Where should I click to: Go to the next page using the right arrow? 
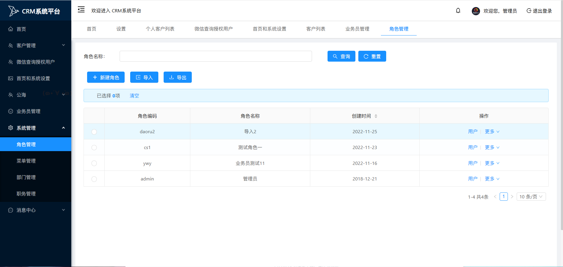pyautogui.click(x=512, y=197)
